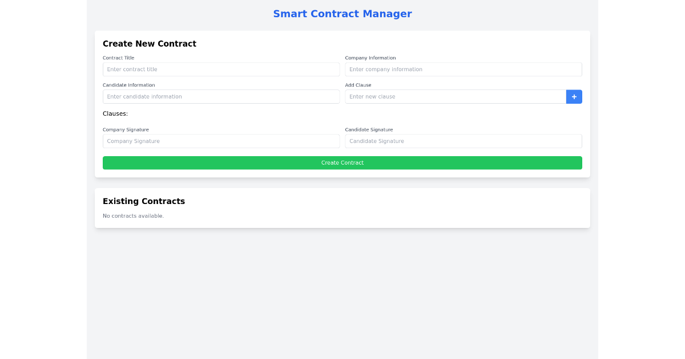This screenshot has width=685, height=359.
Task: Click the Smart Contract Manager title
Action: [342, 14]
